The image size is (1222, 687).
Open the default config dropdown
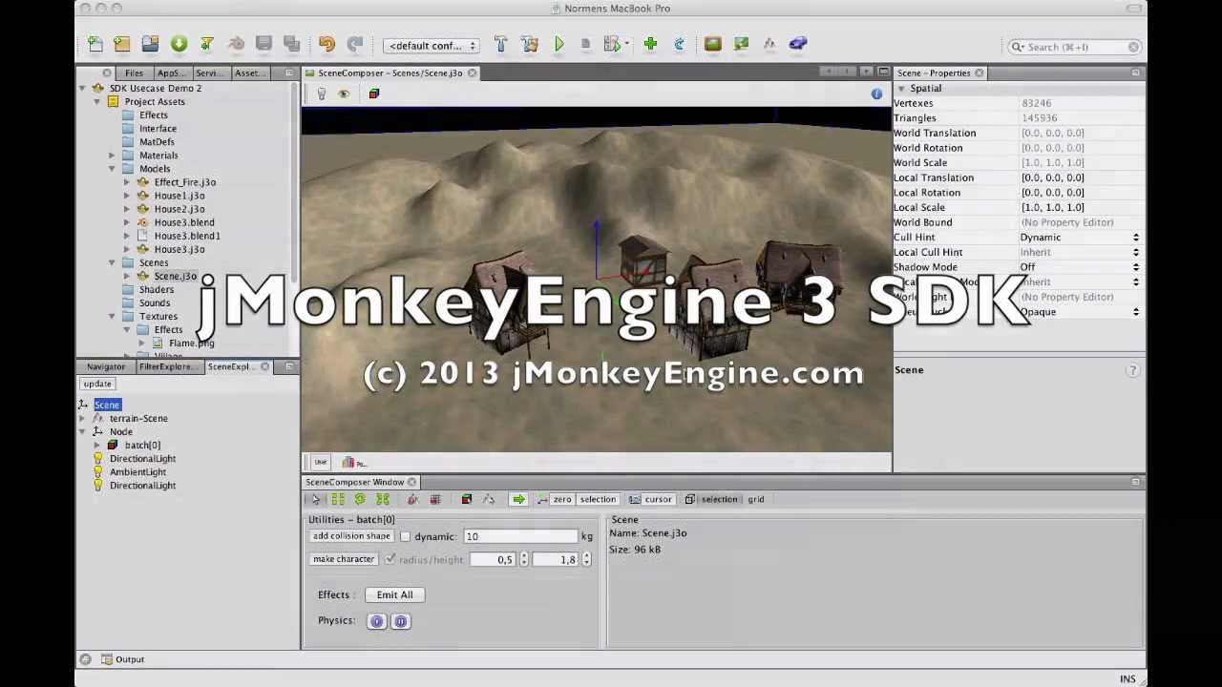[432, 46]
